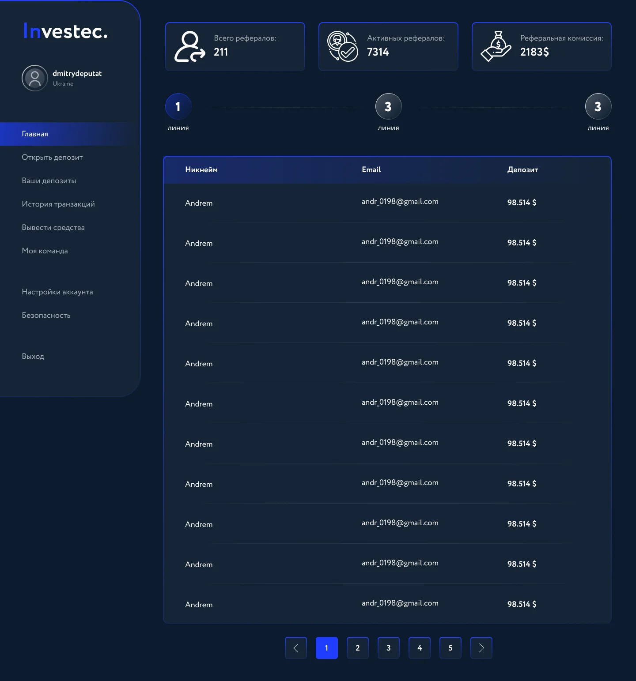Click the Всего рефералов card
The width and height of the screenshot is (636, 681).
tap(235, 46)
